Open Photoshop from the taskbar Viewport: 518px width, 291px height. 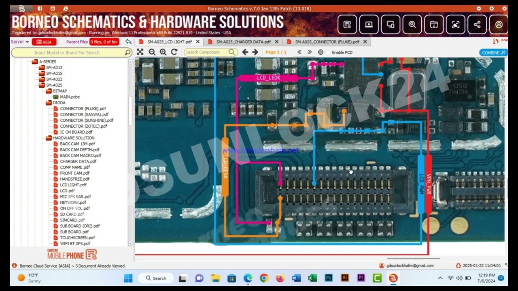329,278
